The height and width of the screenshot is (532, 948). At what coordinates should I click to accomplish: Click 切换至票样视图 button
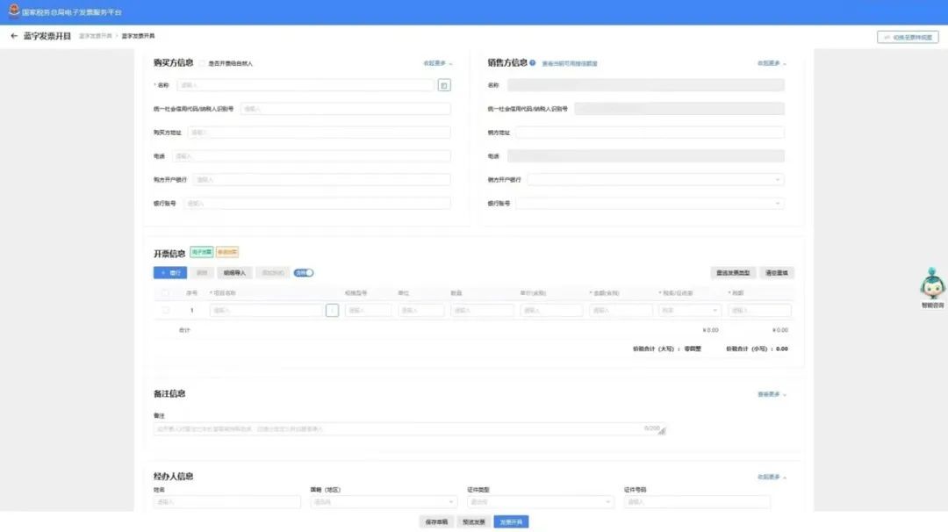pos(908,37)
